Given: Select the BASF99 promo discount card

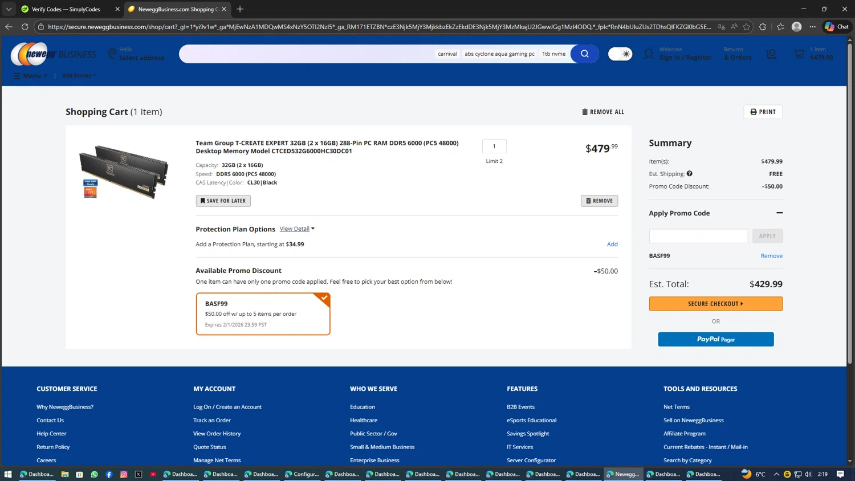Looking at the screenshot, I should coord(263,314).
